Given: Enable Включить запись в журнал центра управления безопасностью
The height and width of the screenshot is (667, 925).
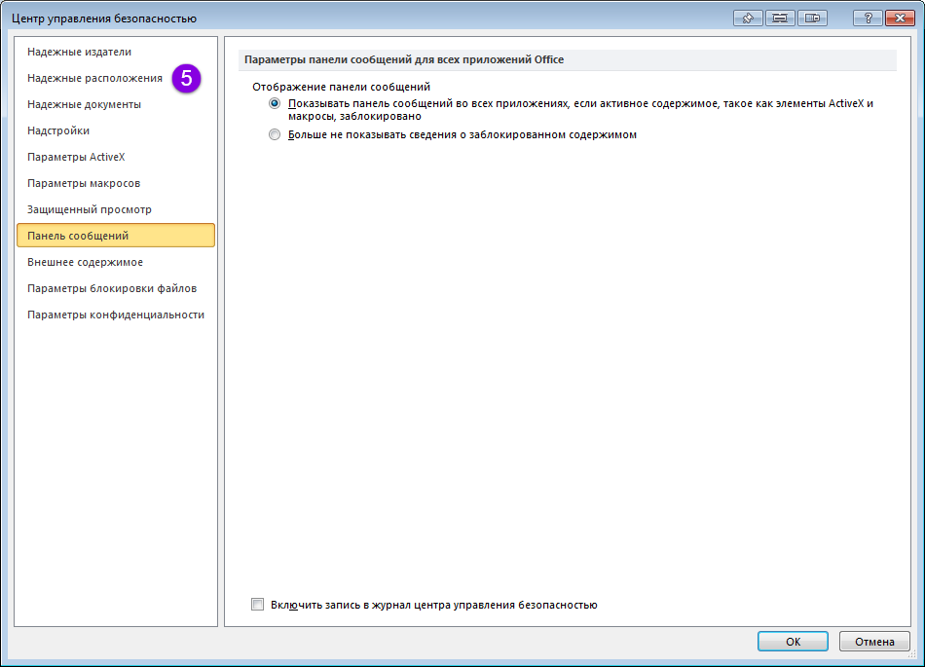Looking at the screenshot, I should pyautogui.click(x=258, y=605).
